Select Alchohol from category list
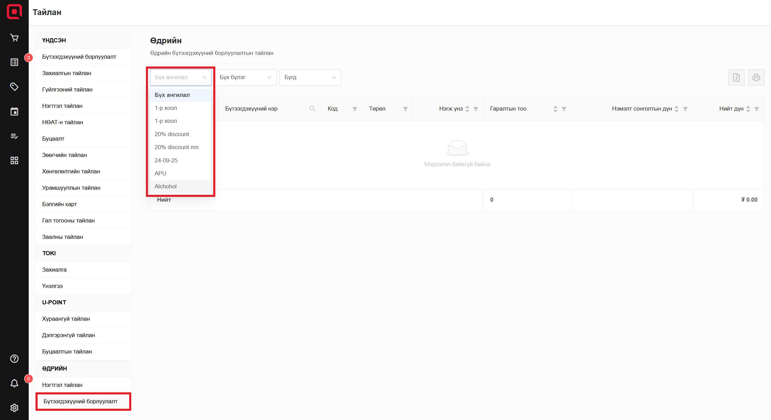The height and width of the screenshot is (420, 771). pyautogui.click(x=166, y=186)
